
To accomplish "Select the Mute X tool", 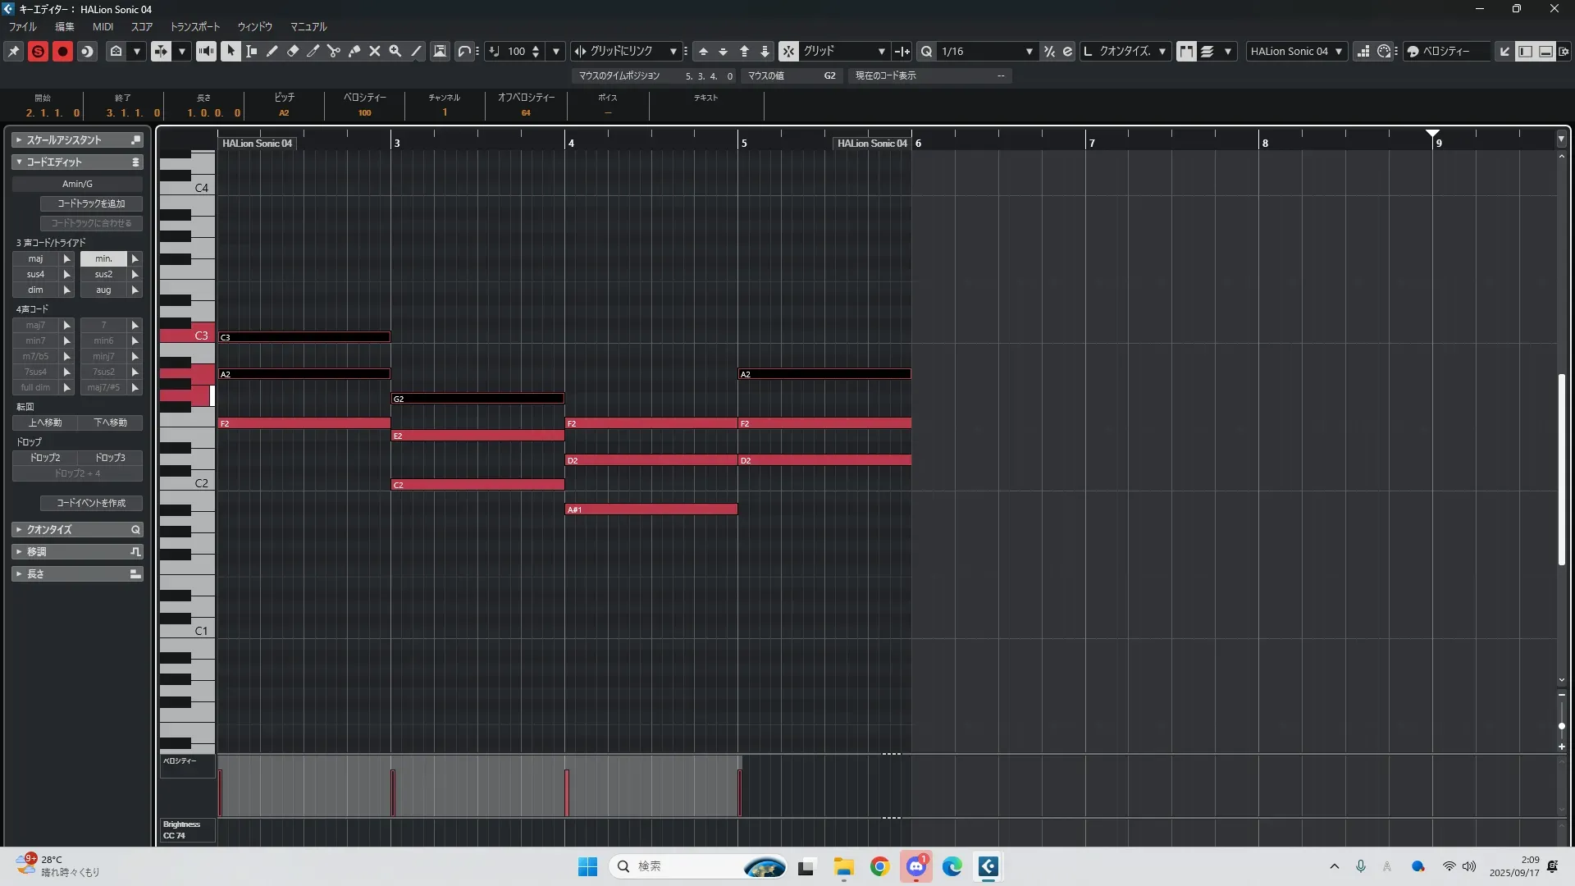I will pyautogui.click(x=375, y=51).
